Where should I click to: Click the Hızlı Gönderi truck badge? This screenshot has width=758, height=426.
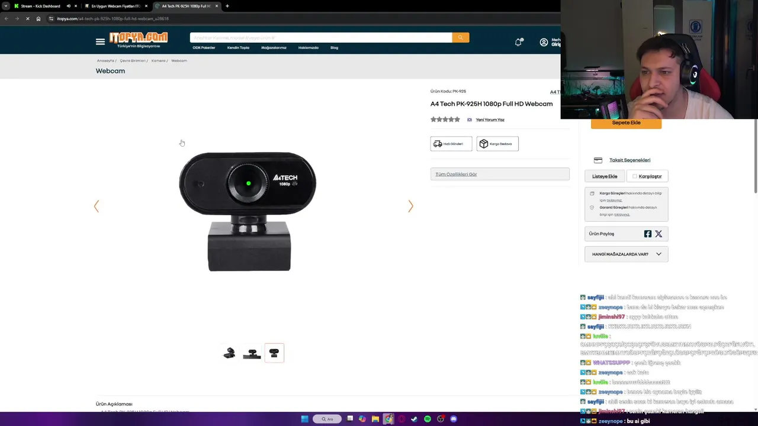coord(451,144)
